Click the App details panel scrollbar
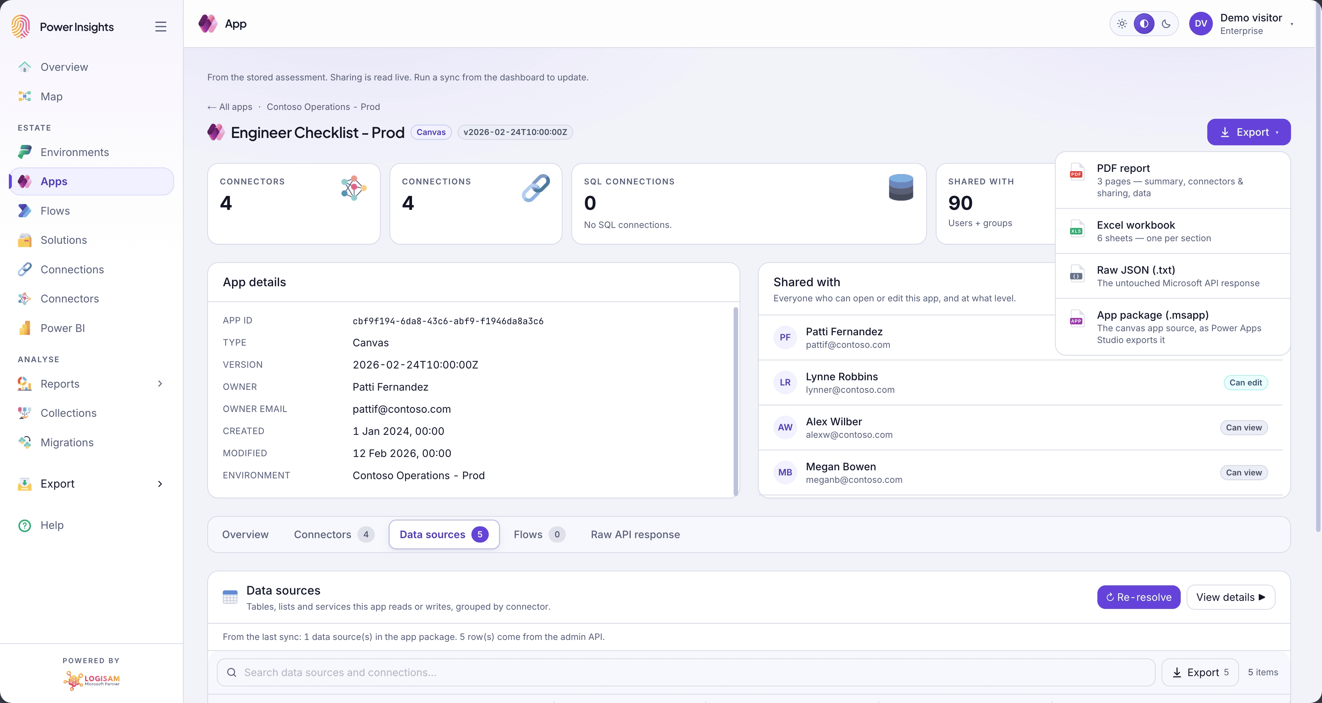The width and height of the screenshot is (1322, 703). tap(736, 401)
